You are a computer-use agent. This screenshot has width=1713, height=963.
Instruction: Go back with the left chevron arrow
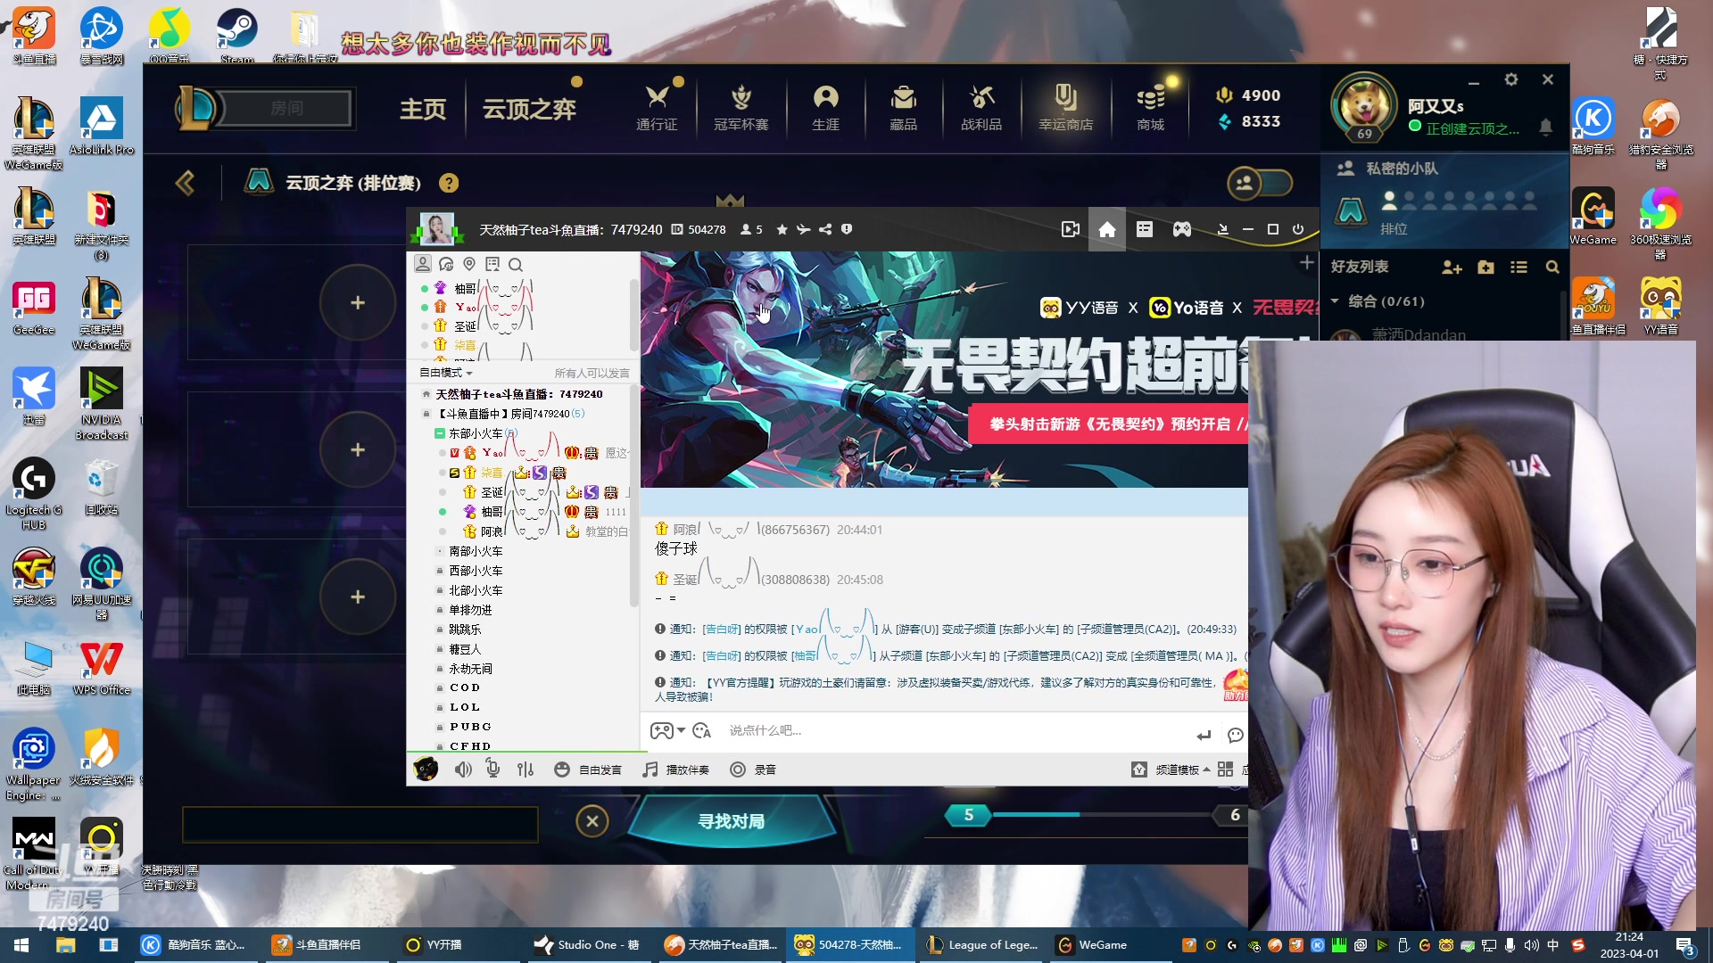click(185, 183)
